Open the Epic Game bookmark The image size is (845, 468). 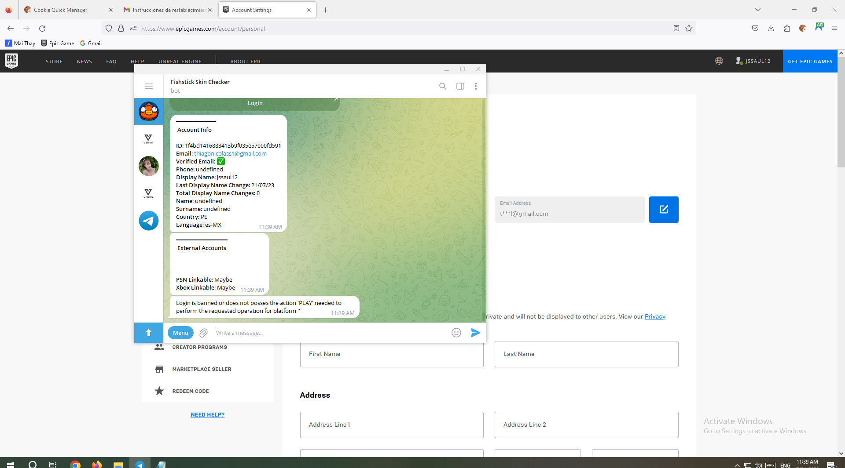pos(58,43)
